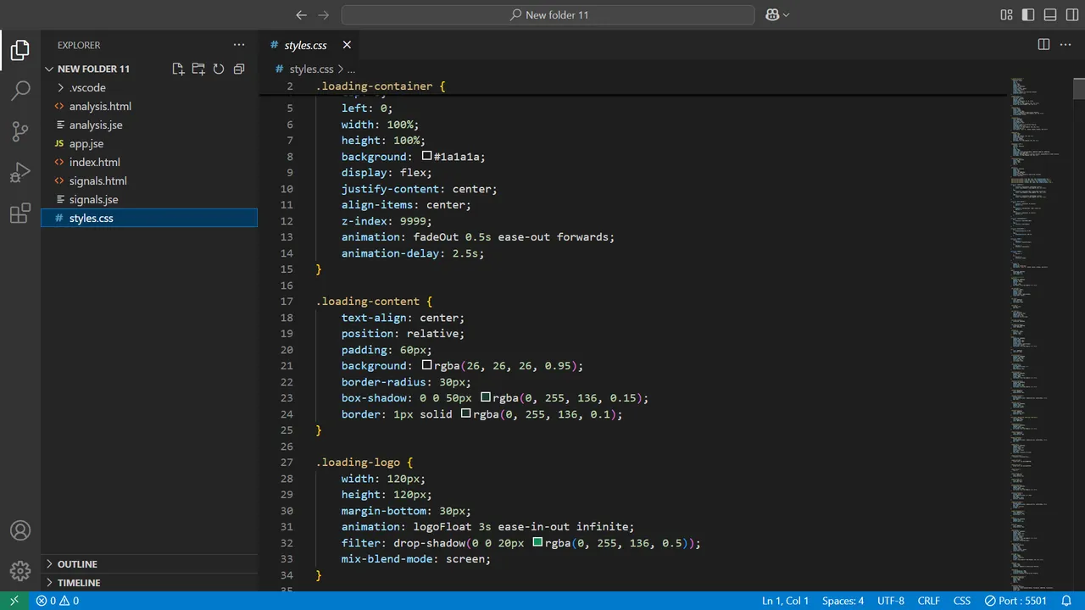Click the z-index: 9999 line
Image resolution: width=1085 pixels, height=610 pixels.
coord(387,221)
